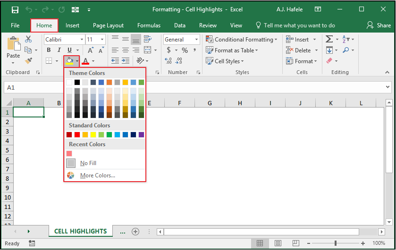Switch to Page Layout view in status bar
The image size is (396, 250).
[x=278, y=243]
